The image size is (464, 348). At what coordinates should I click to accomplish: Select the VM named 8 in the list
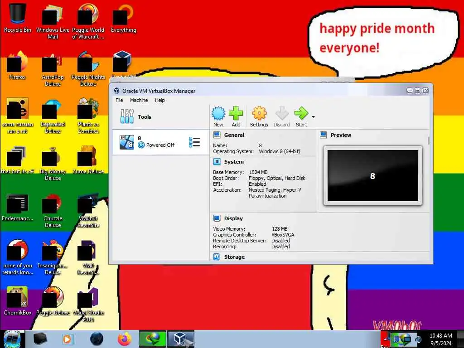(x=161, y=142)
